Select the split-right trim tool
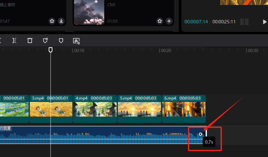This screenshot has width=268, height=157. pos(14,41)
